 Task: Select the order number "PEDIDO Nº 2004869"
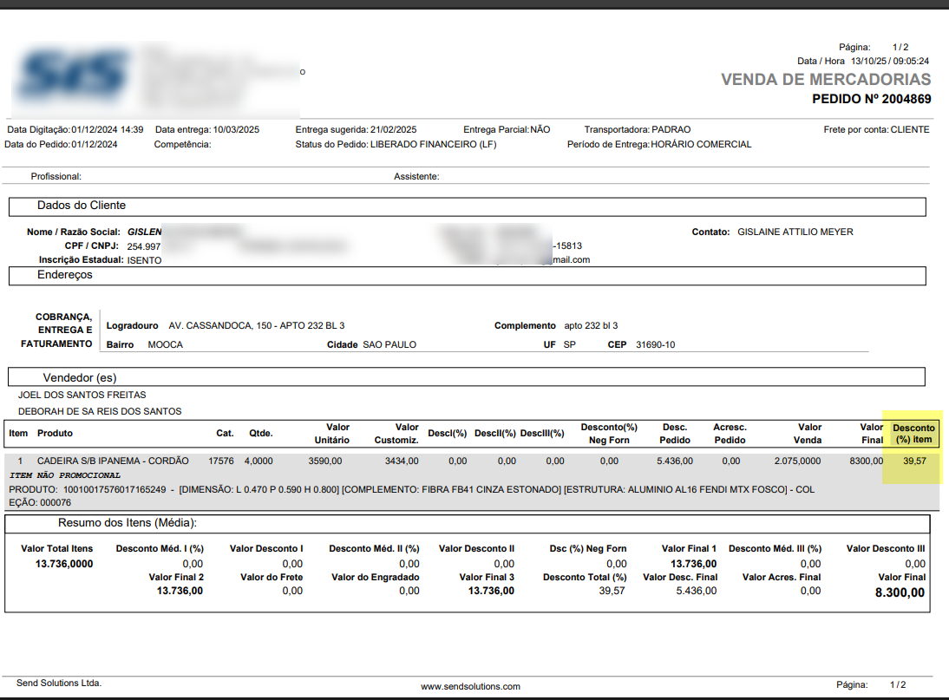871,99
